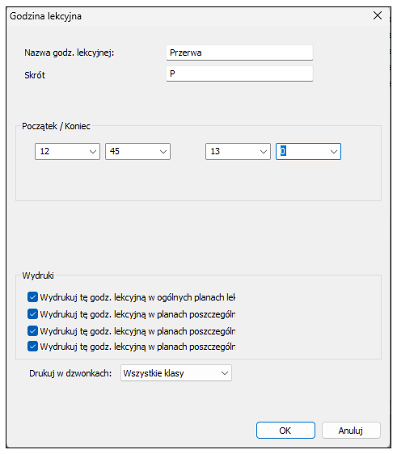Click the chevron of Wszystkie klasy combo box
Image resolution: width=397 pixels, height=454 pixels.
coord(225,373)
